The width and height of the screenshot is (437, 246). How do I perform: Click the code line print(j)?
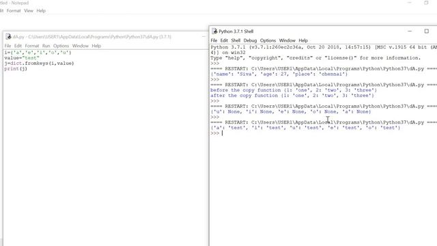[16, 68]
